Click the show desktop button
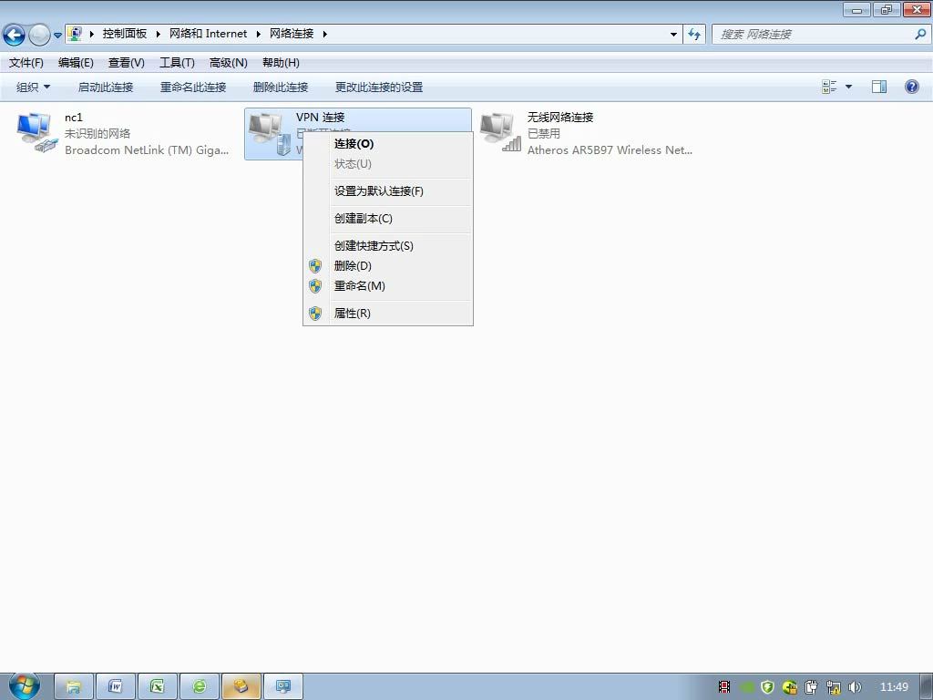 pyautogui.click(x=927, y=686)
